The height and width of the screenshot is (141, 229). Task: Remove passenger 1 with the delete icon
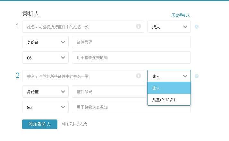tap(197, 27)
